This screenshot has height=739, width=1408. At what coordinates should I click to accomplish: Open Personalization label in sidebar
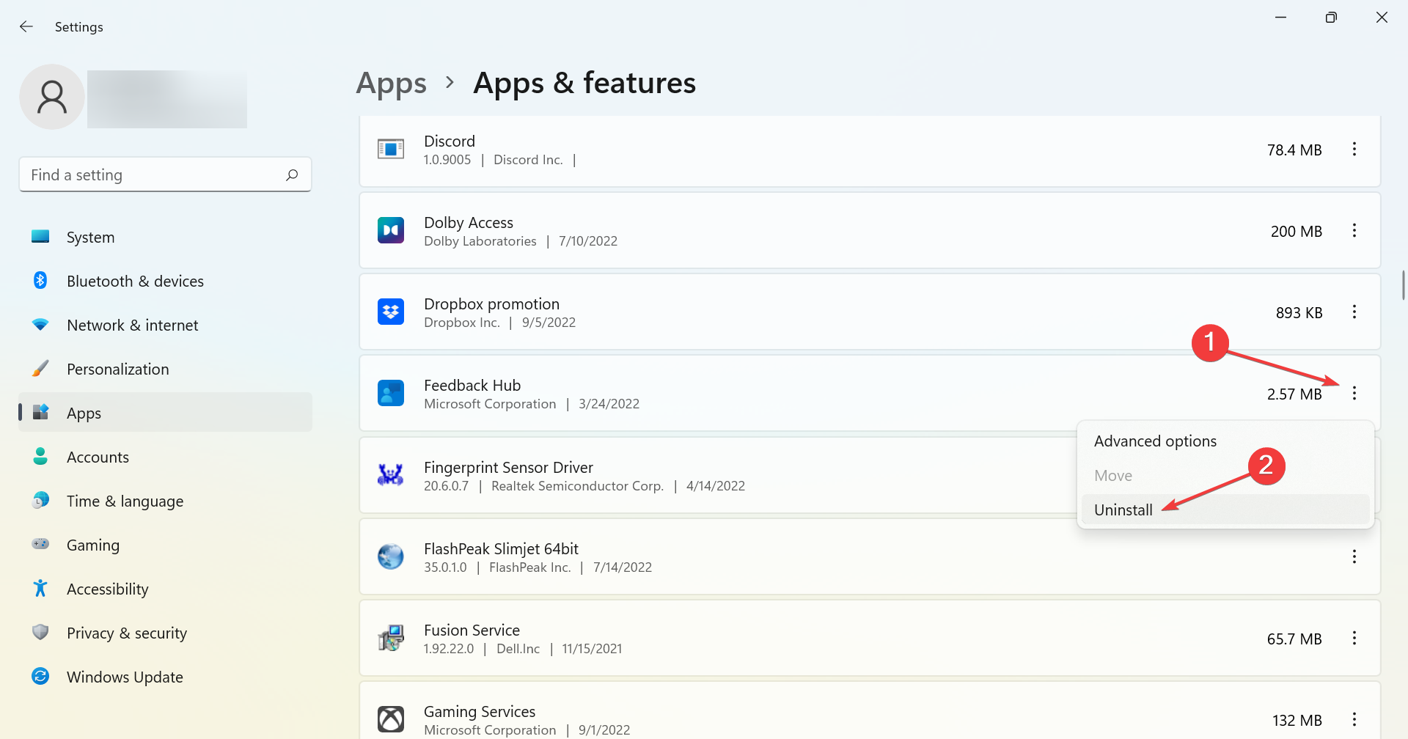point(118,369)
